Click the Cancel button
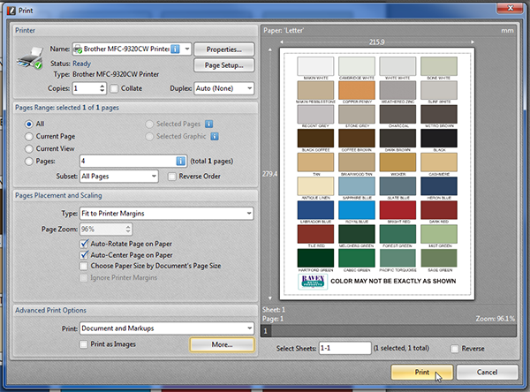Image resolution: width=530 pixels, height=392 pixels. 487,372
